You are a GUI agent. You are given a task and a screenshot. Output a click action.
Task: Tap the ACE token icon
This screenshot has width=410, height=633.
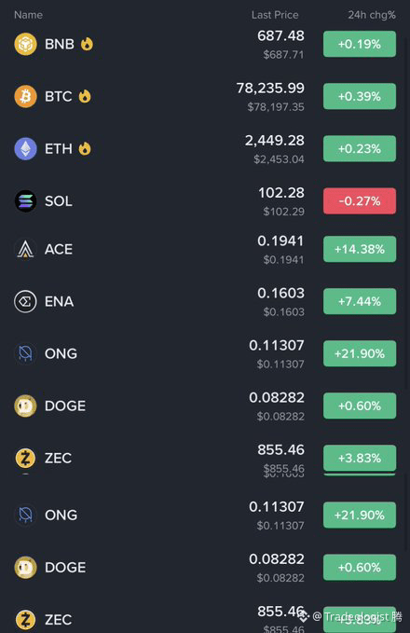pos(25,249)
